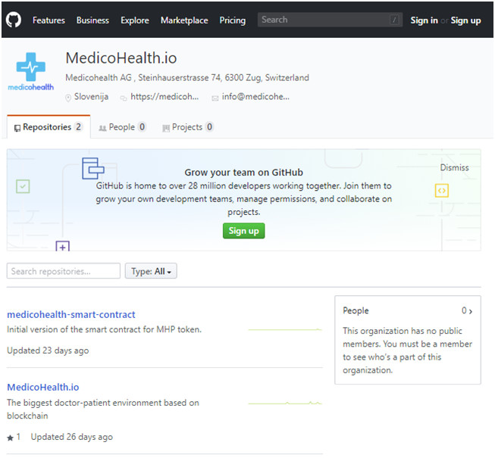The image size is (495, 458).
Task: Open the MedicoHealth.io repository link
Action: pos(43,387)
